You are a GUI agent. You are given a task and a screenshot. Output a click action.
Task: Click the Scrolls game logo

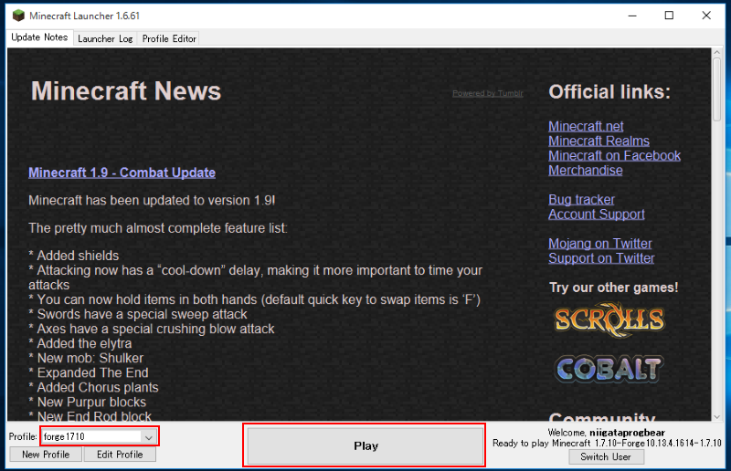click(x=608, y=319)
